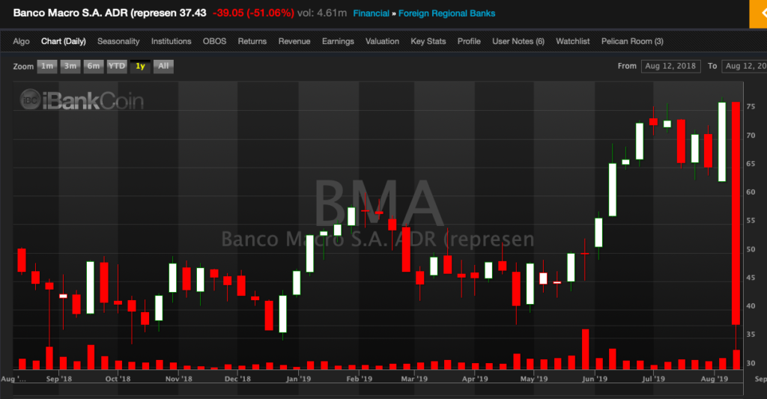
Task: Switch to the Earnings tab
Action: click(338, 42)
